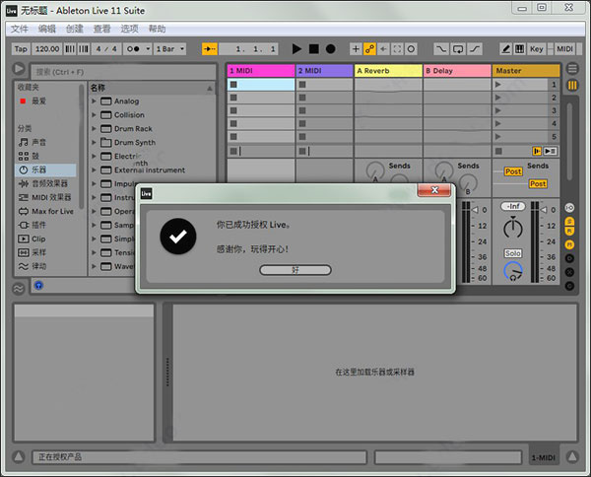
Task: Expand the Analog instrument folder
Action: click(x=94, y=102)
